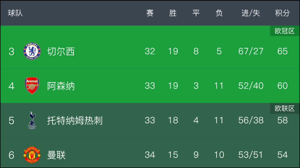The height and width of the screenshot is (168, 300).
Task: Click the Arsenal club crest
Action: pos(32,86)
